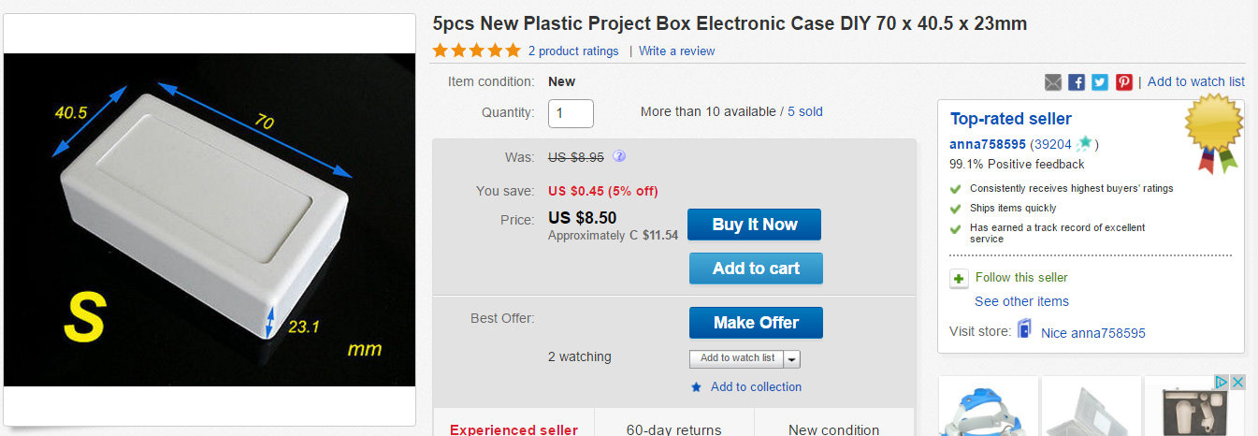This screenshot has height=436, width=1258.
Task: Close the advertisement with the X icon
Action: (1236, 383)
